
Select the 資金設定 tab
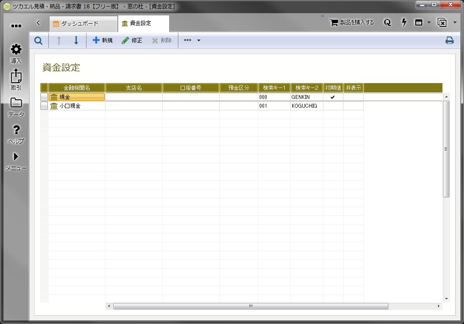click(x=143, y=23)
